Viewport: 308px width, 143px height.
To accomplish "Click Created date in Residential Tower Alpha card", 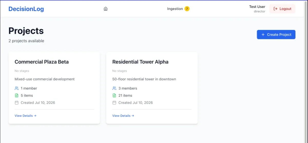I will click(x=136, y=103).
